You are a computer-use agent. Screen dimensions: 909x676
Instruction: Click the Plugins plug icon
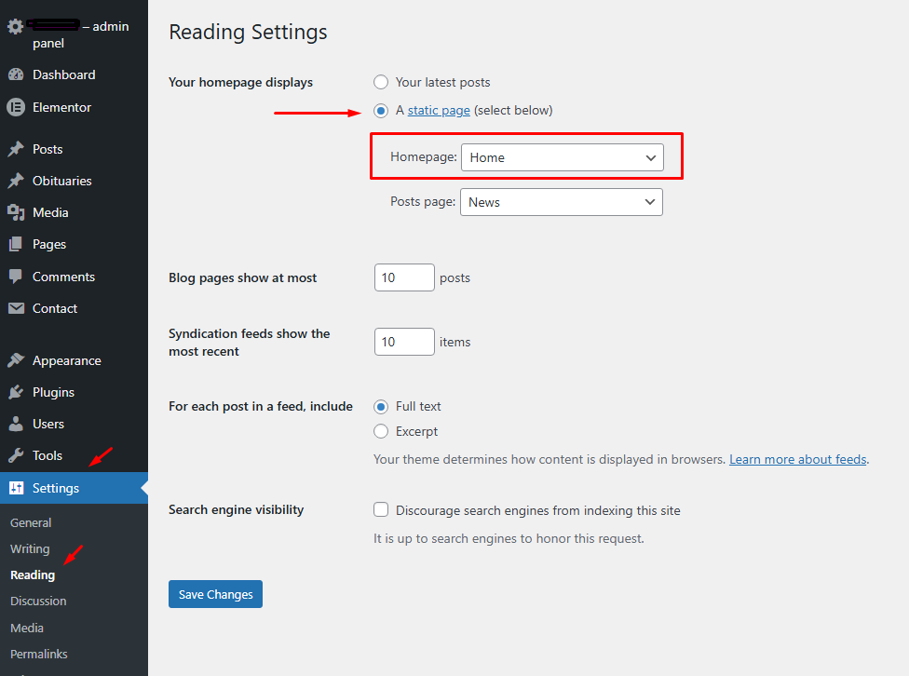pyautogui.click(x=16, y=392)
